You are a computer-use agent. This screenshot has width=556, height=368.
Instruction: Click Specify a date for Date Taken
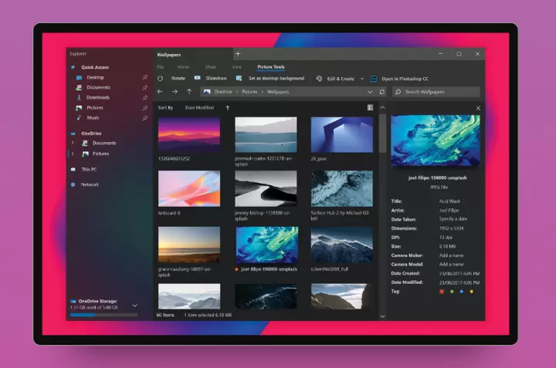point(452,219)
